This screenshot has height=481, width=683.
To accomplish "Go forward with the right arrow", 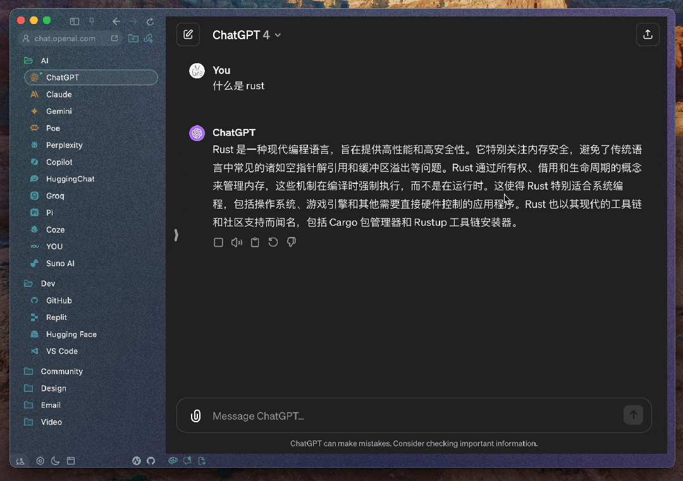I will pyautogui.click(x=133, y=21).
